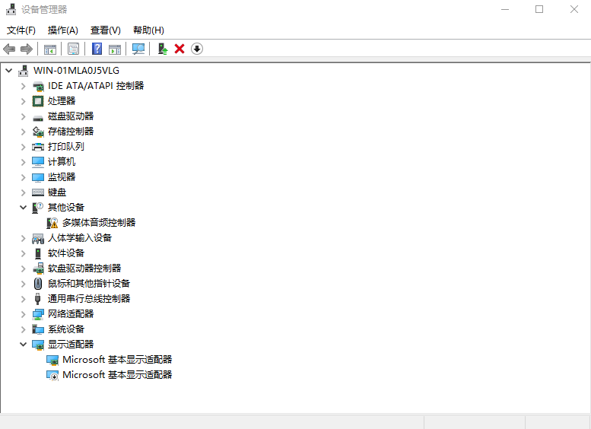The width and height of the screenshot is (591, 429).
Task: Select the 显示适配器 tree label
Action: [x=71, y=344]
